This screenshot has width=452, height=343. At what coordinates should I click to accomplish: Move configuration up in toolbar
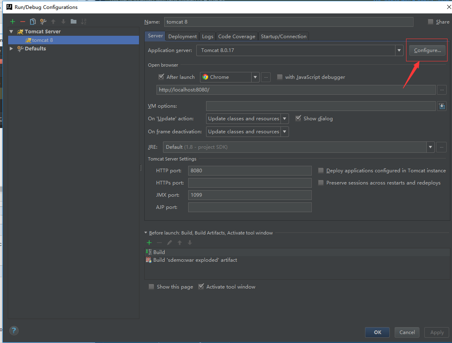(53, 22)
